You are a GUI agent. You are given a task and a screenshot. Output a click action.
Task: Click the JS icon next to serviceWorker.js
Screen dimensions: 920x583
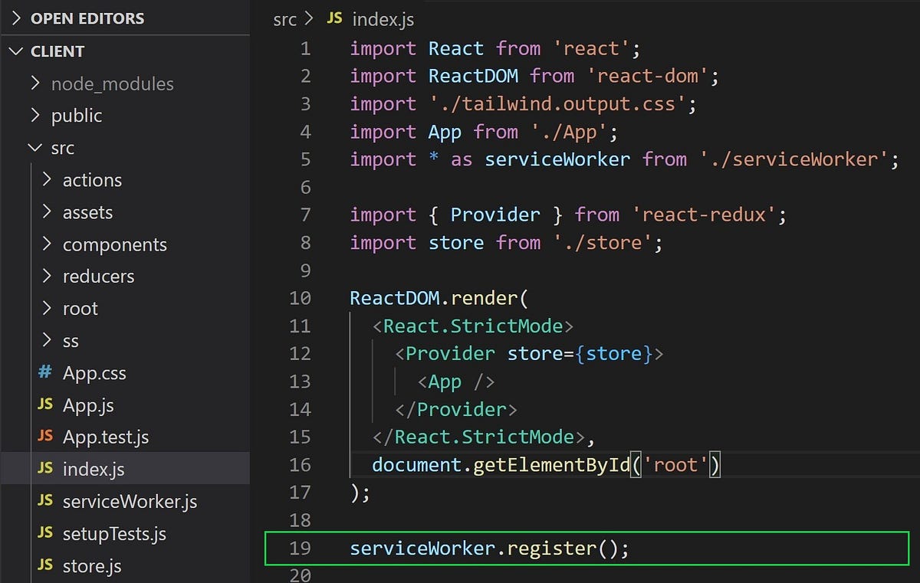pyautogui.click(x=44, y=501)
